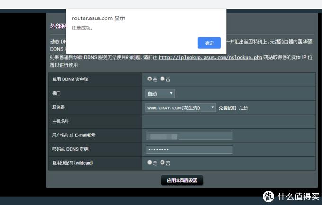Select 是 for 启用 DDNS 客户端
322x205 pixels.
point(149,79)
